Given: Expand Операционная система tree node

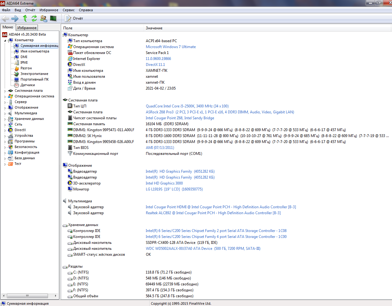Looking at the screenshot, I should [x=5, y=96].
